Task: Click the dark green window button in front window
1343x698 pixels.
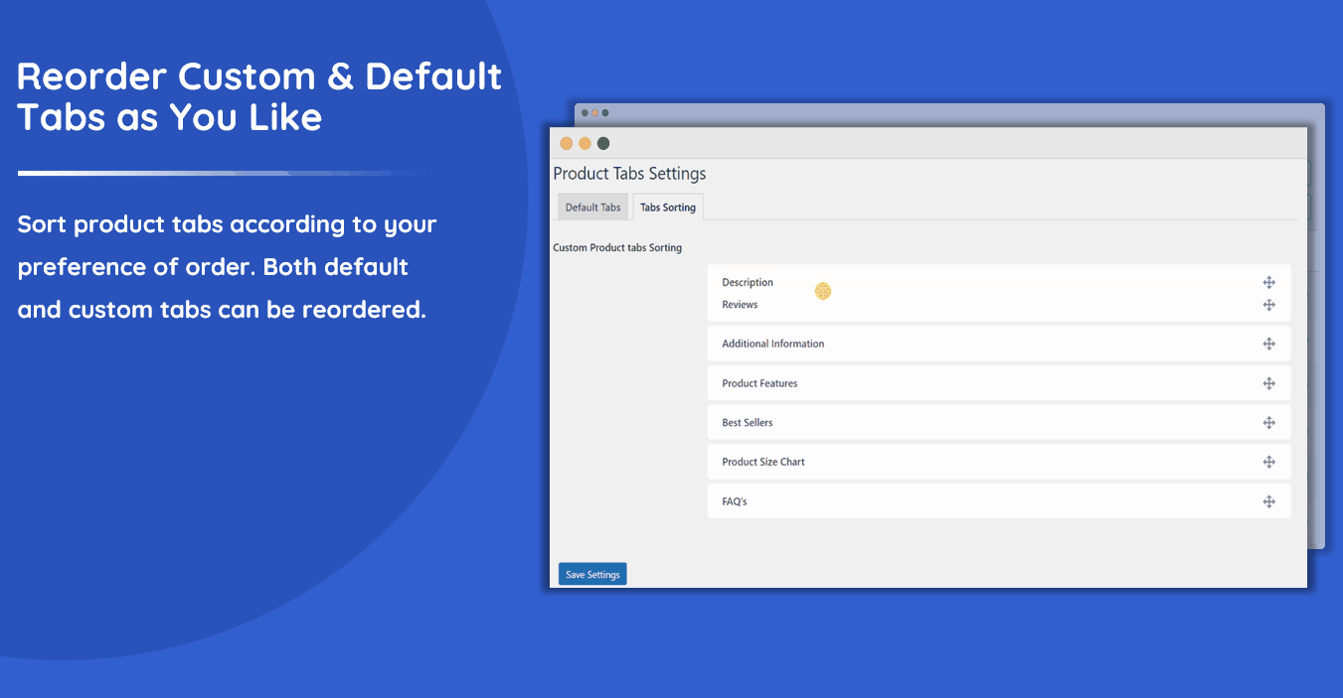Action: click(x=603, y=143)
